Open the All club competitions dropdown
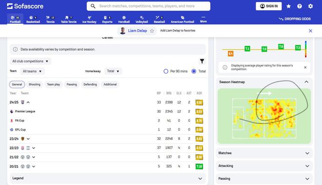Screen dimensions: 322x185 pyautogui.click(x=30, y=61)
